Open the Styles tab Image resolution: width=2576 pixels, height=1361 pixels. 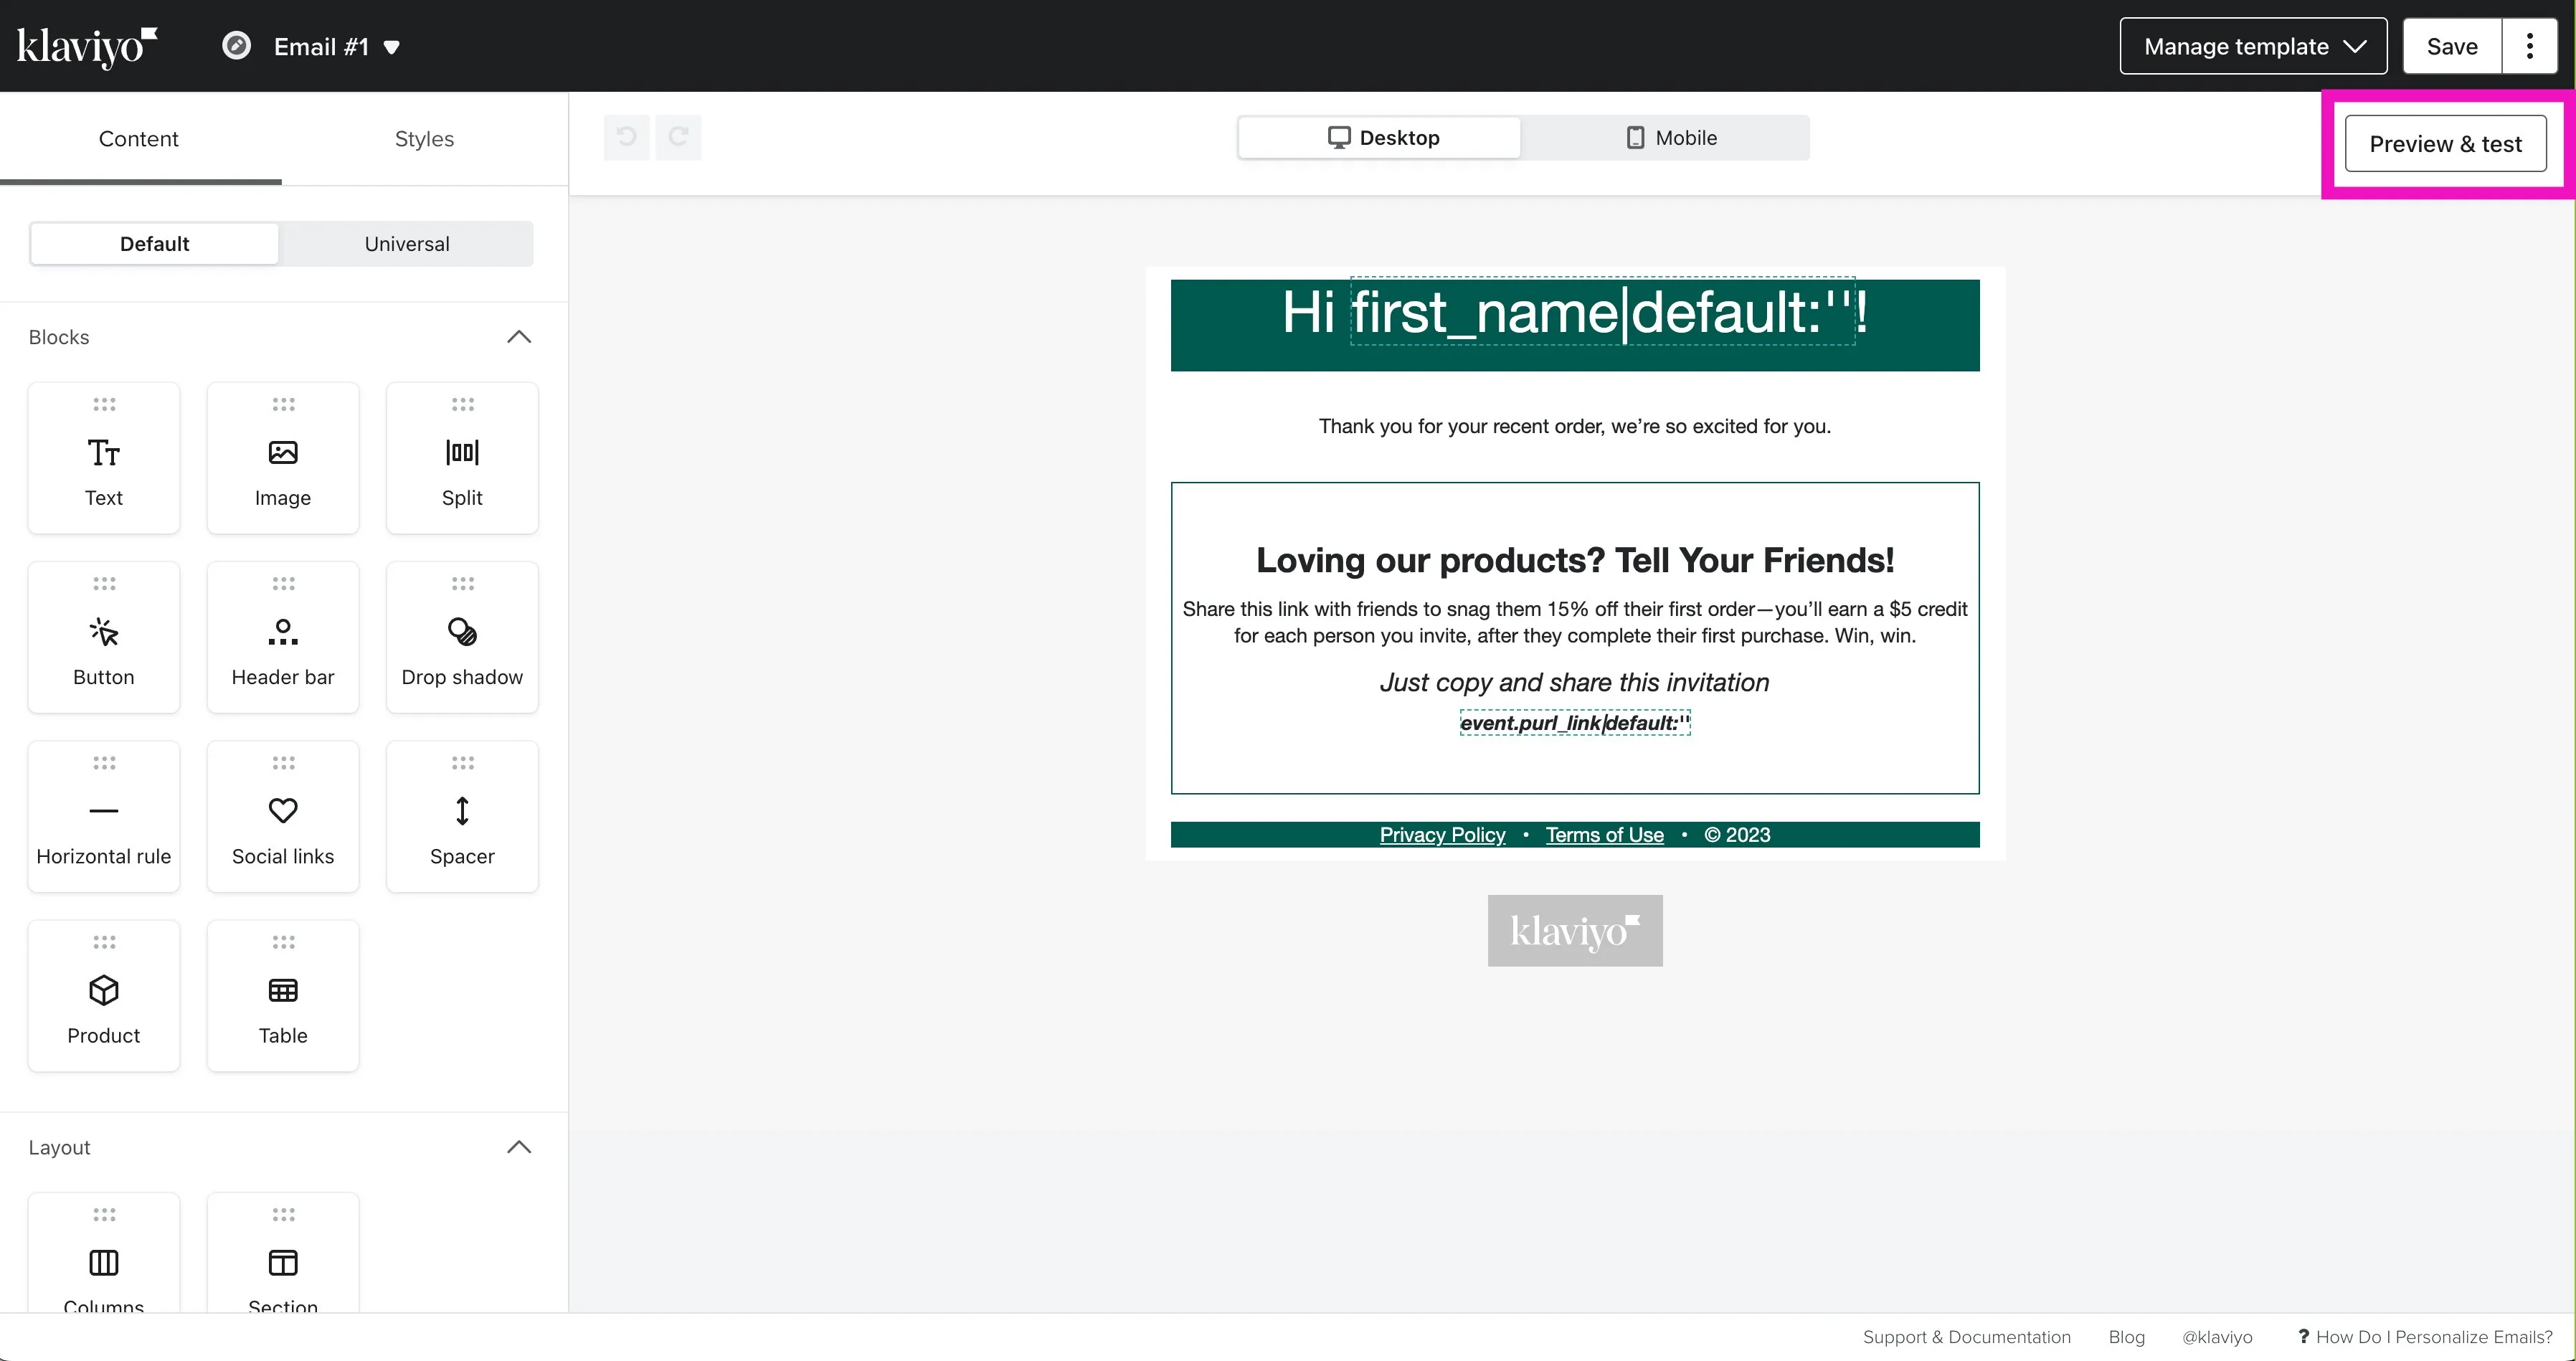coord(424,139)
